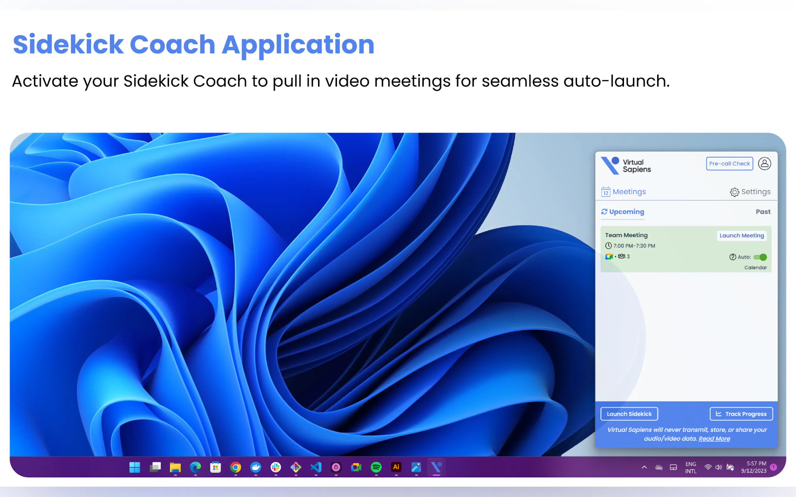Open the ENG INTL language selector

(x=691, y=467)
